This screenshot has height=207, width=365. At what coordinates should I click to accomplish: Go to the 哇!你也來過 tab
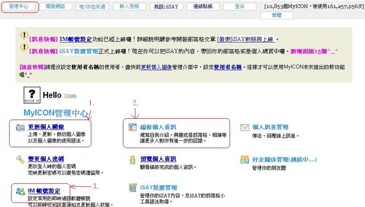[92, 6]
